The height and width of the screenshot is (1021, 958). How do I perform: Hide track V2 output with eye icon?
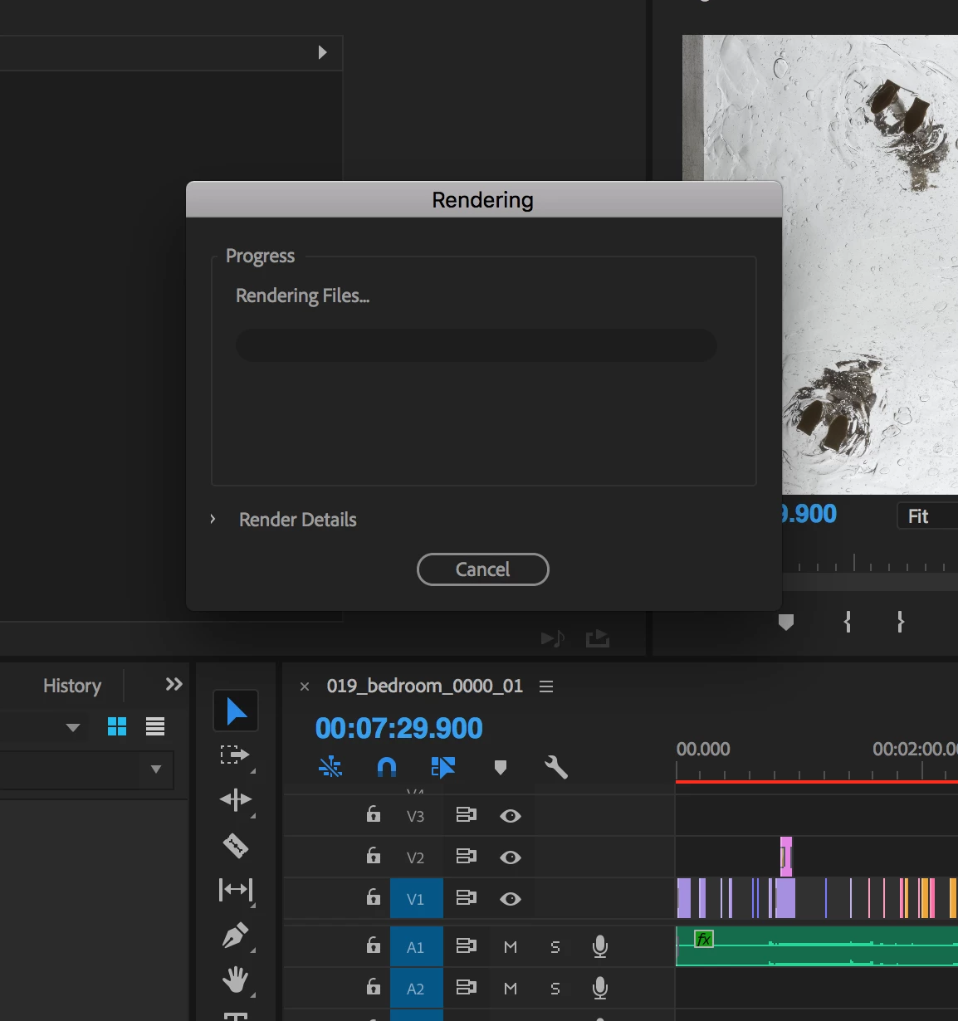point(511,857)
